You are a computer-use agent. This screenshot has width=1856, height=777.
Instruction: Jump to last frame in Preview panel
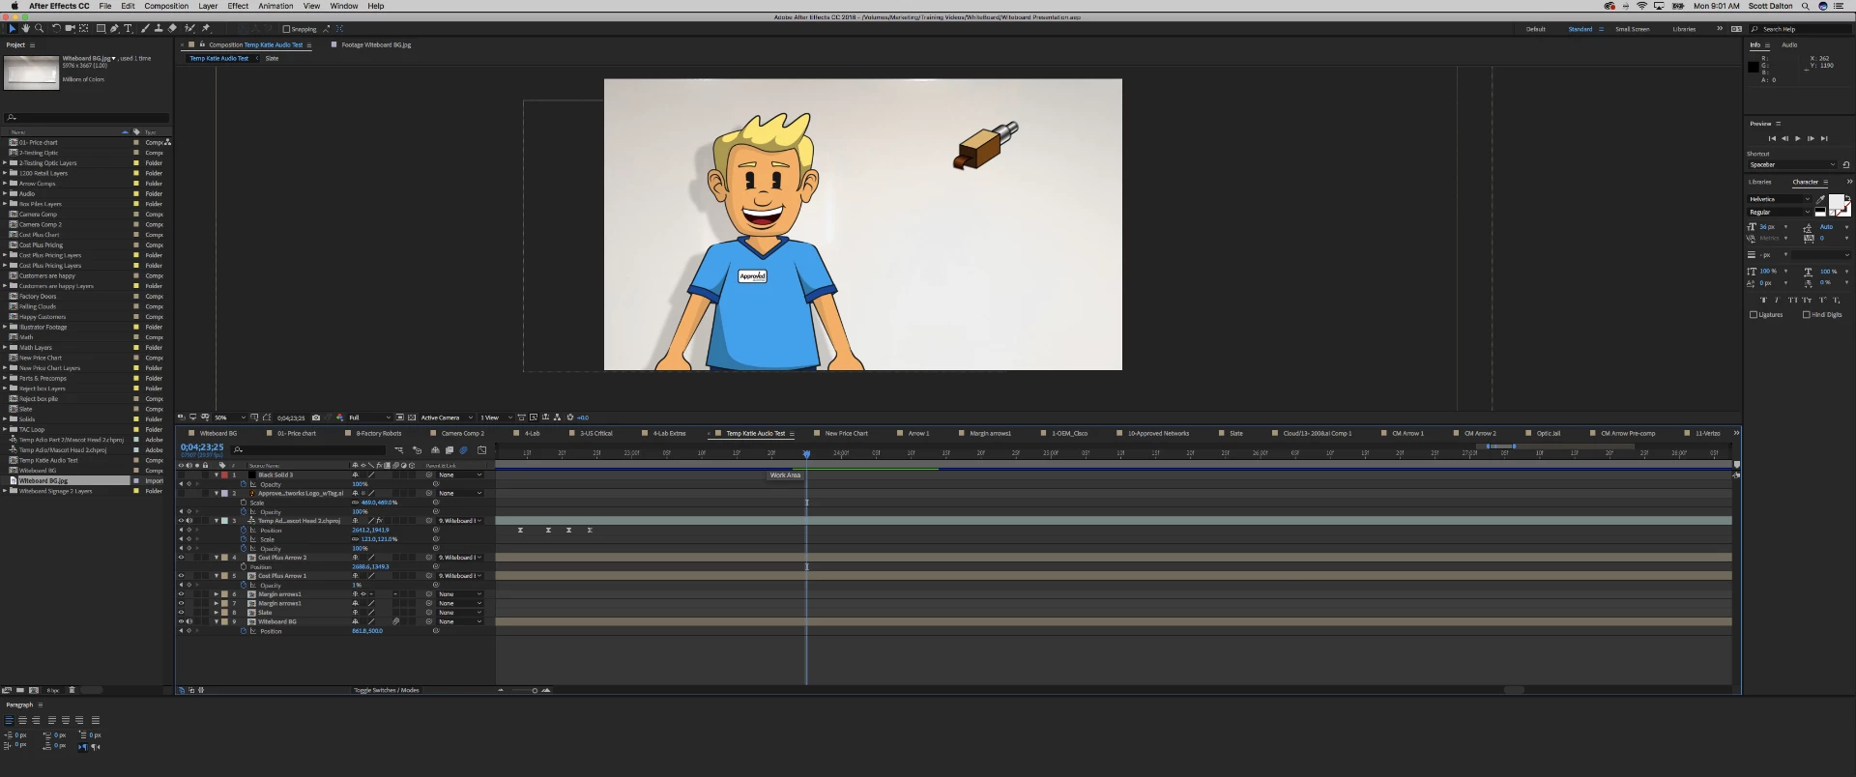(1824, 138)
